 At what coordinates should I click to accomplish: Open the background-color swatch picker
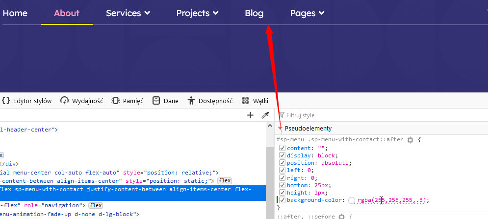point(352,200)
